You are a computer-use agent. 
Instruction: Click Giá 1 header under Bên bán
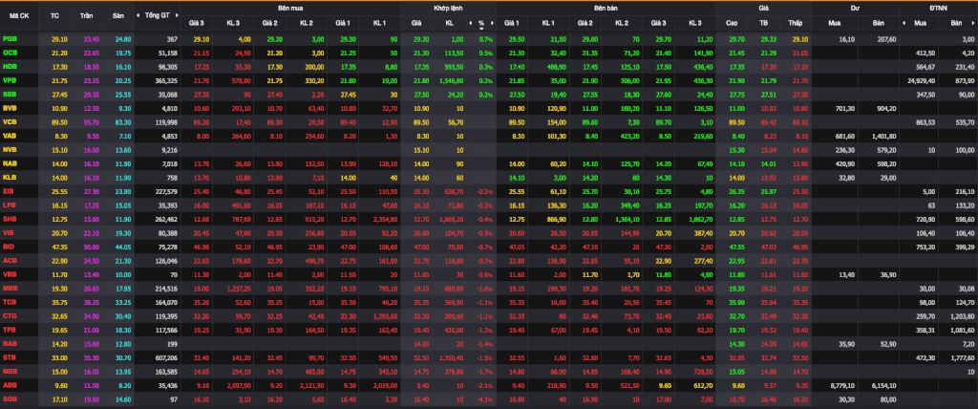tap(512, 23)
